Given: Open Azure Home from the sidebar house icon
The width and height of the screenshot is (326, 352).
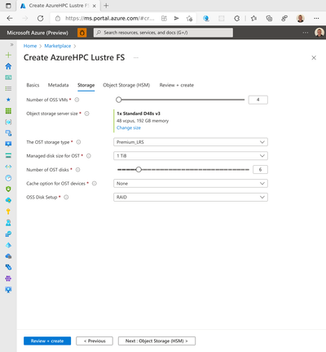Looking at the screenshot, I should [8, 66].
